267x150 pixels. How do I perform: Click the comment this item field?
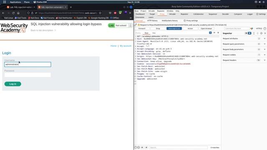237,29
